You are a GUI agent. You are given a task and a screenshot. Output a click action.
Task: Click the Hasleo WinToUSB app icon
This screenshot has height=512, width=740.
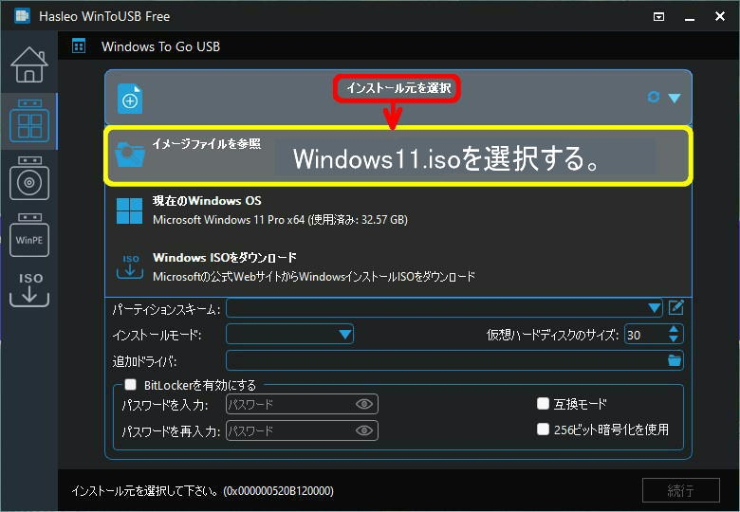coord(22,16)
